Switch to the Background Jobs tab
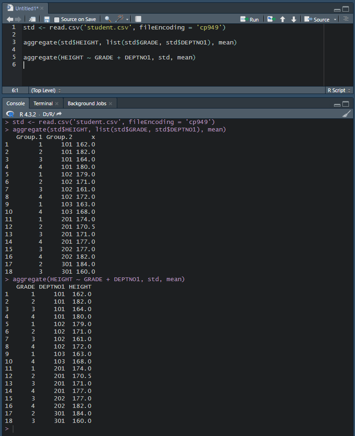 pyautogui.click(x=87, y=103)
